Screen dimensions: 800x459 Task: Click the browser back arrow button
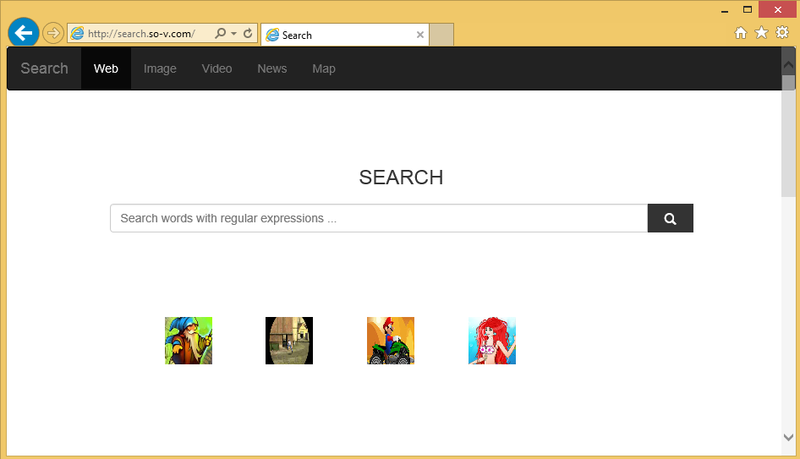(x=23, y=33)
